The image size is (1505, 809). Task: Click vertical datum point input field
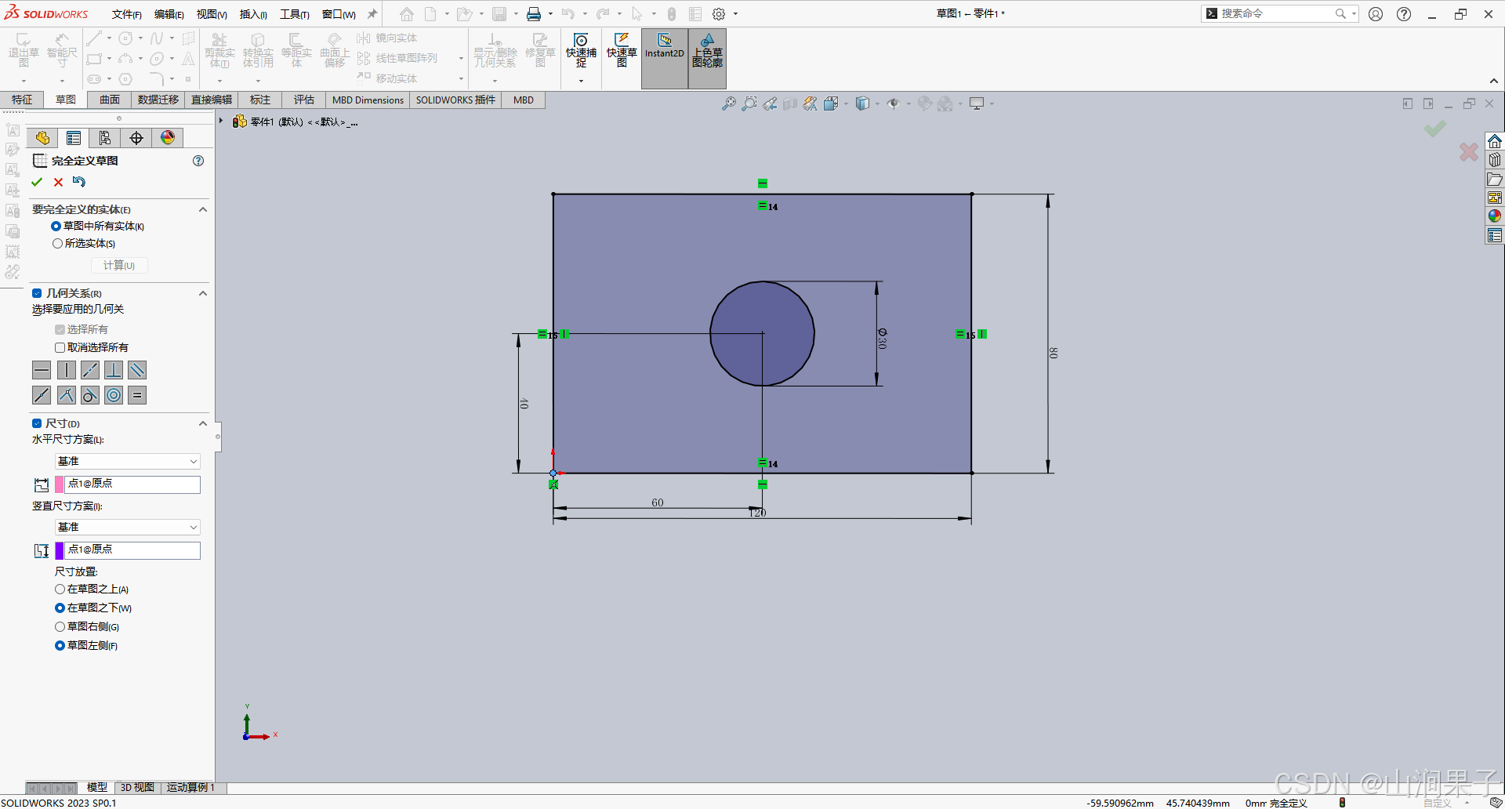[x=132, y=550]
